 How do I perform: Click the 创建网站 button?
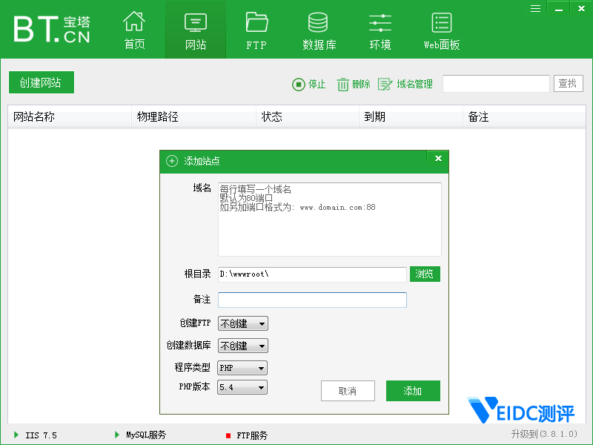coord(41,82)
